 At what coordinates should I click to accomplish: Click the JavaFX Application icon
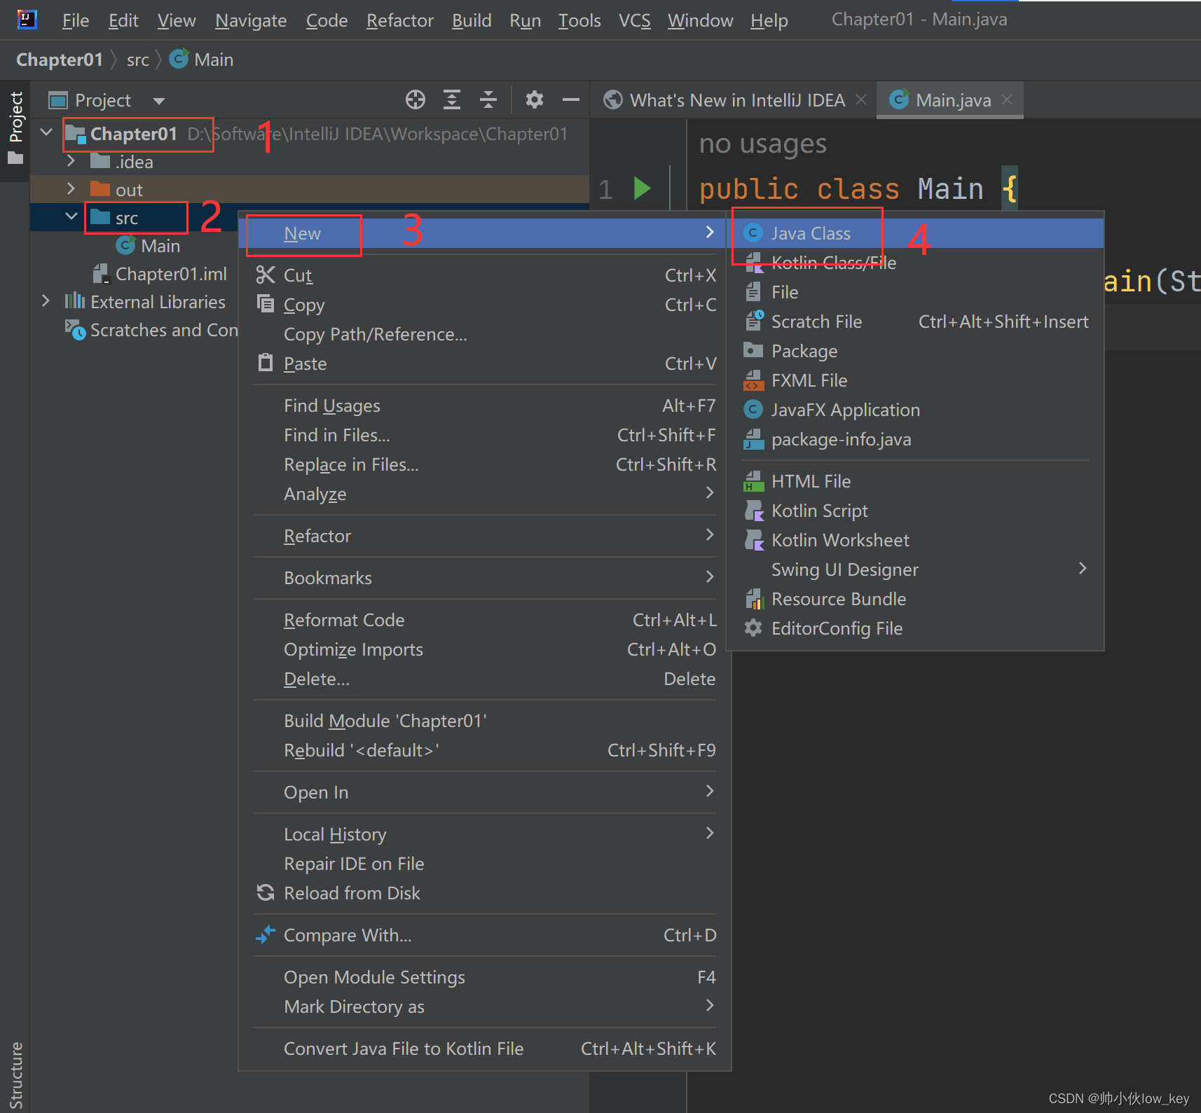point(753,409)
